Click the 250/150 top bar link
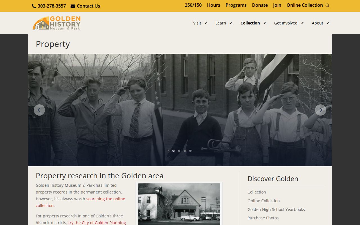The width and height of the screenshot is (360, 225). (x=193, y=5)
